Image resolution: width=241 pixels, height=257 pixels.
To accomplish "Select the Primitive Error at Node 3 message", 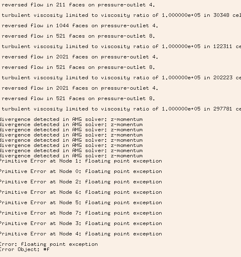I will pos(81,223).
